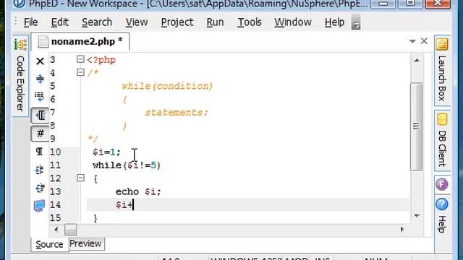The image size is (463, 260).
Task: Open the Search menu
Action: tap(97, 22)
